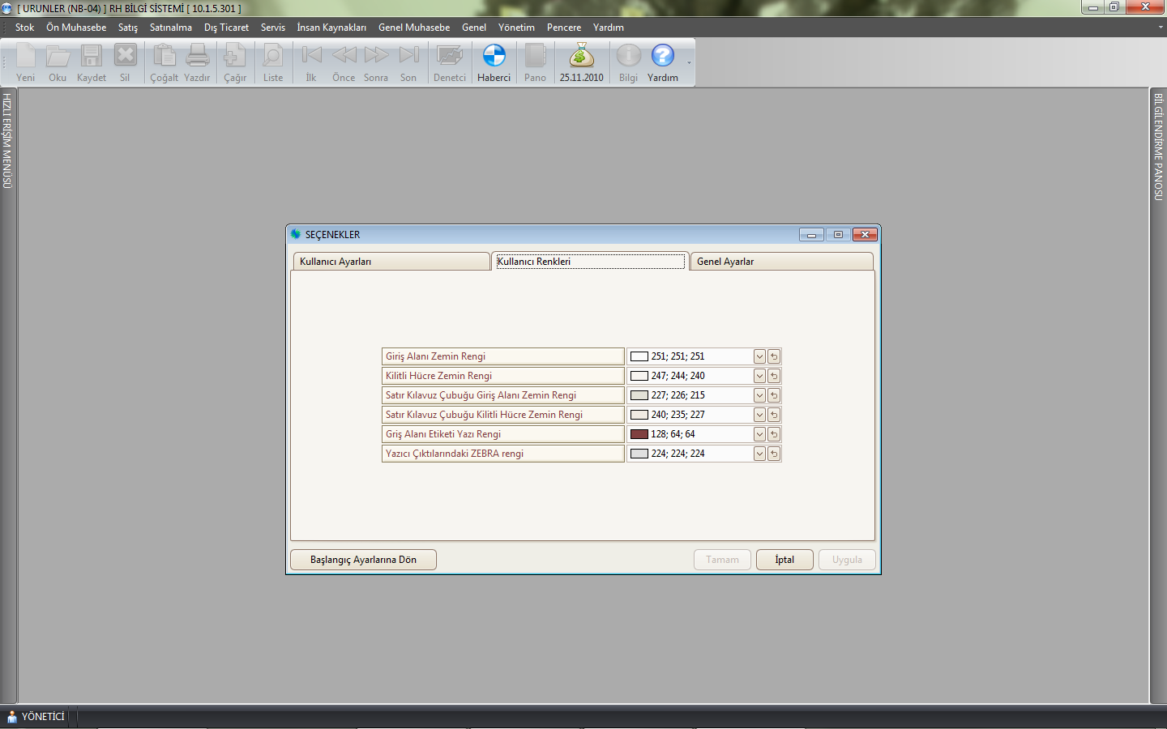Reset Giriş Alanı Zemin Rengi color

774,356
